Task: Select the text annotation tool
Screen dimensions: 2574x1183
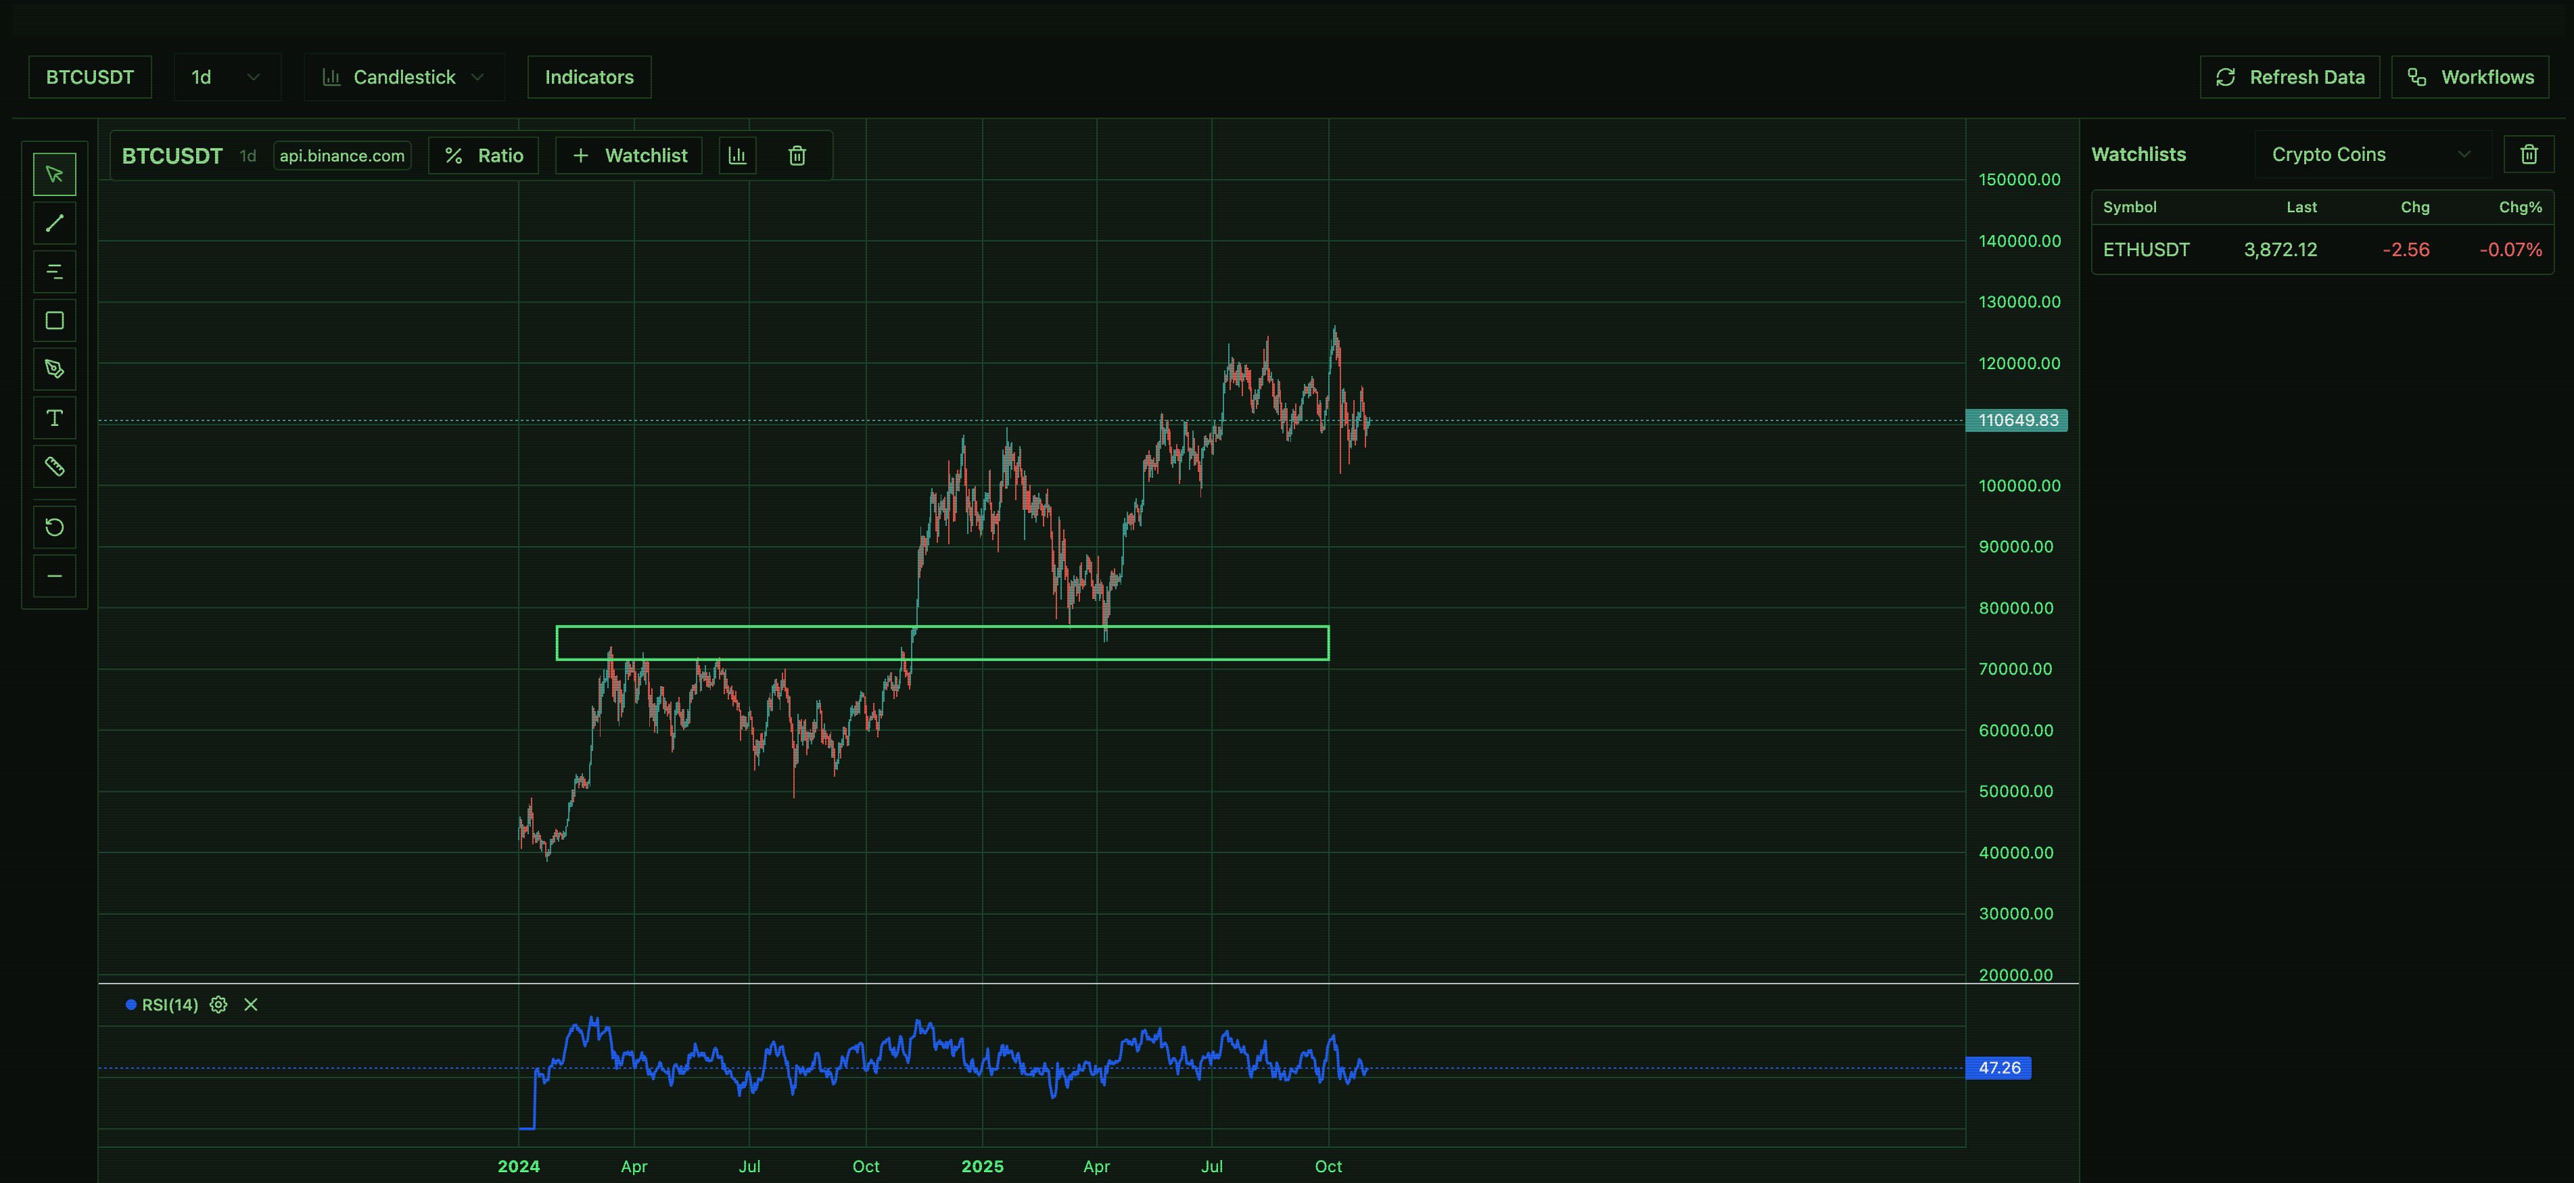Action: 54,418
